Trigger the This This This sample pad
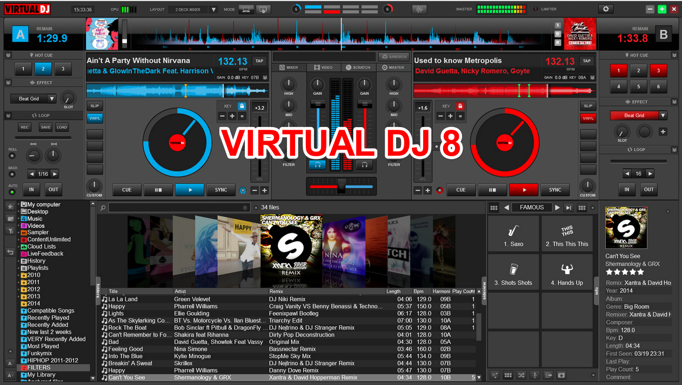This screenshot has width=682, height=385. (567, 234)
